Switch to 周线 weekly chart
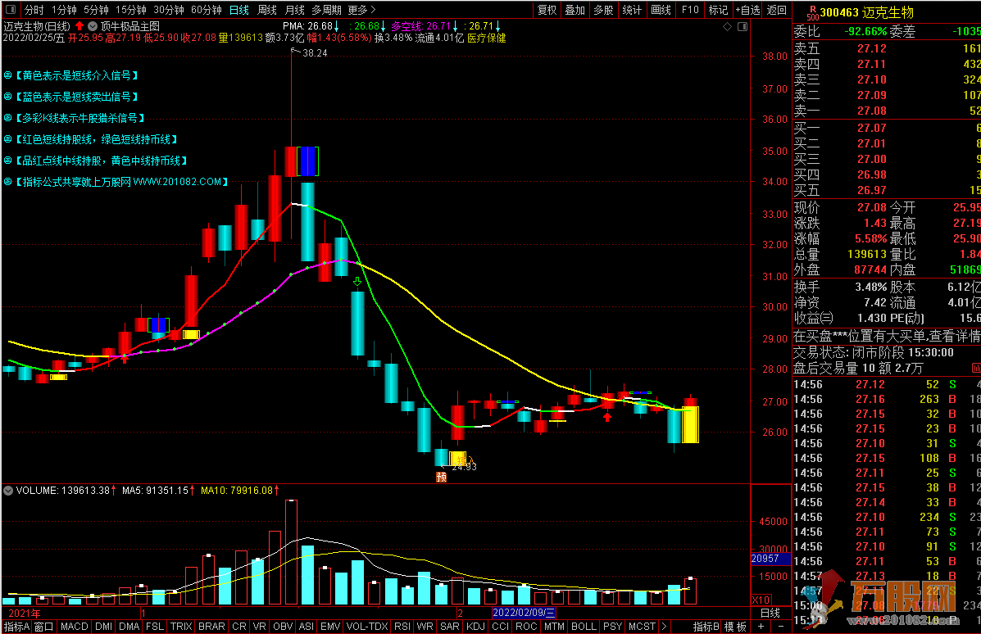981x634 pixels. pos(267,10)
